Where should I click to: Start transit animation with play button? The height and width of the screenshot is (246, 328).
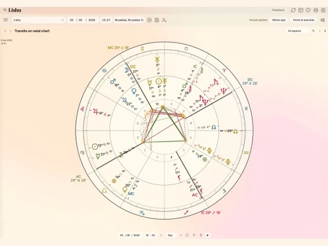[207, 236]
